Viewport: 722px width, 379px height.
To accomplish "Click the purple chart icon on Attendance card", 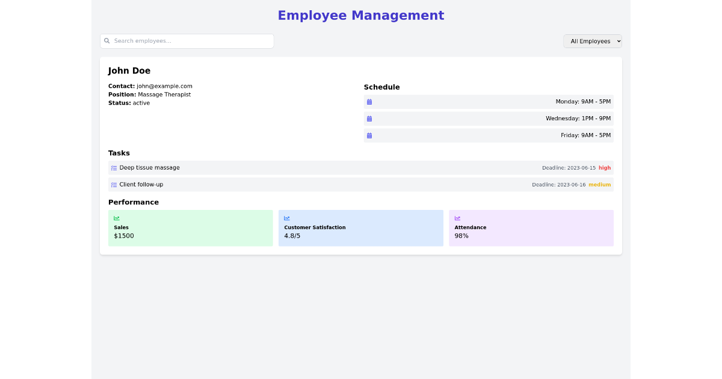I will coord(457,218).
